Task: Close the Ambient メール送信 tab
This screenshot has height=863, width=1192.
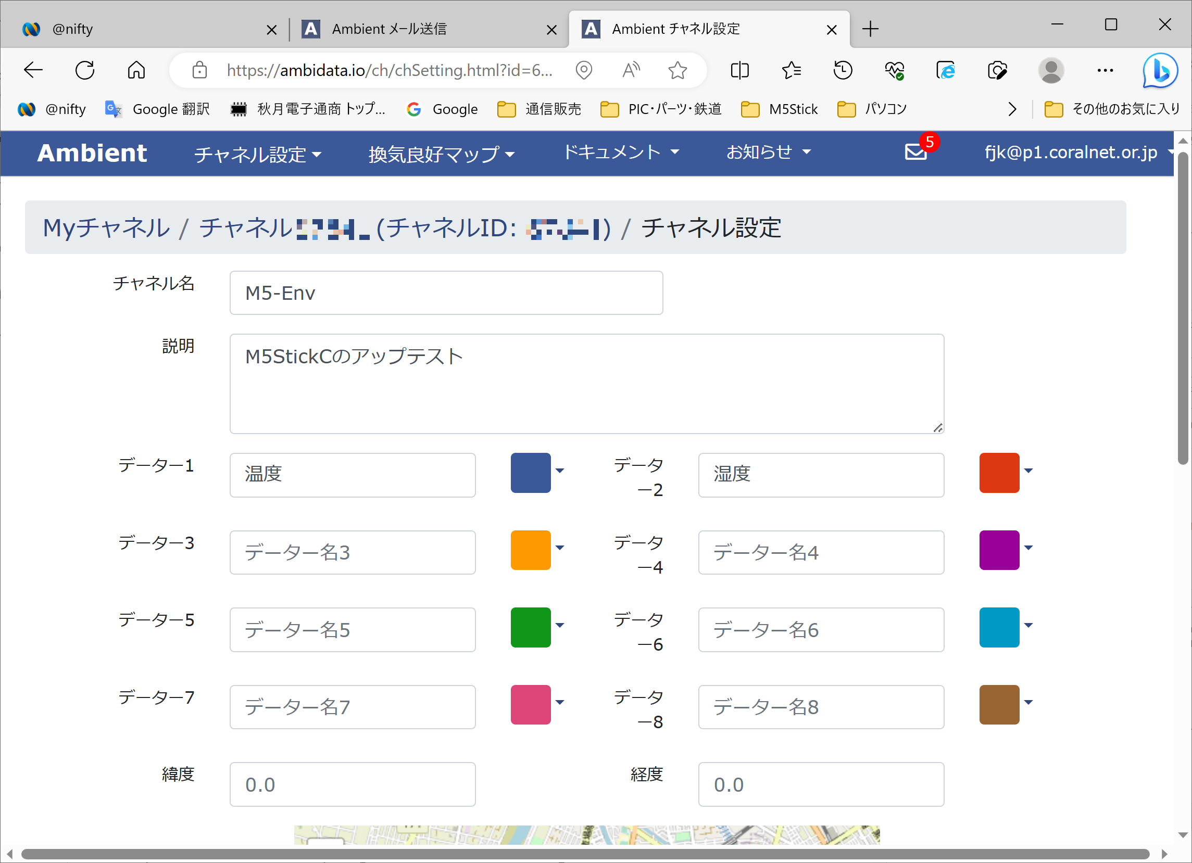Action: coord(551,30)
